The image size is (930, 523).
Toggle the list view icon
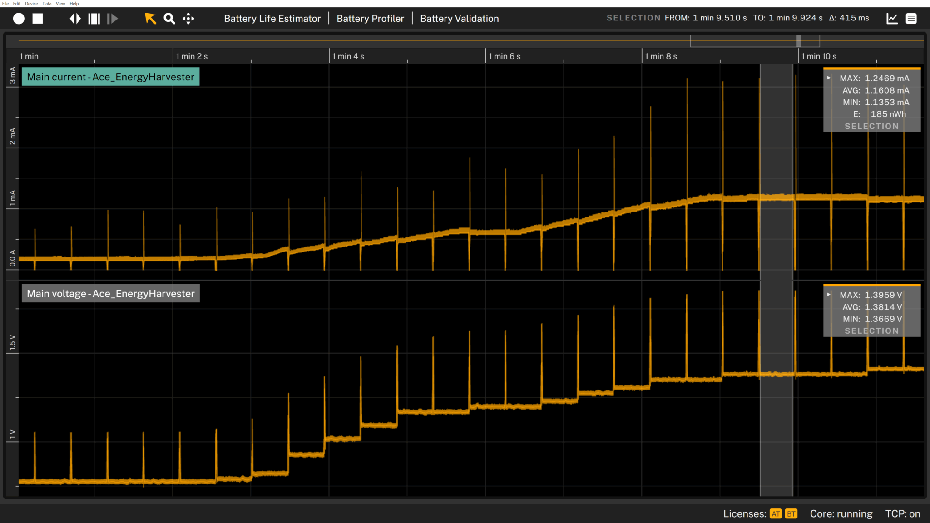click(911, 19)
